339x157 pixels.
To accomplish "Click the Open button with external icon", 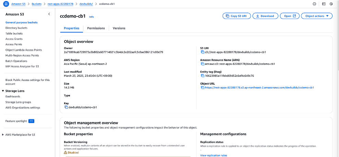I will pos(290,16).
